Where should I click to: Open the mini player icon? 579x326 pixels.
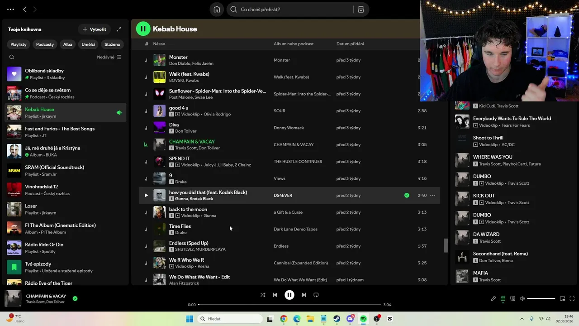pyautogui.click(x=562, y=299)
